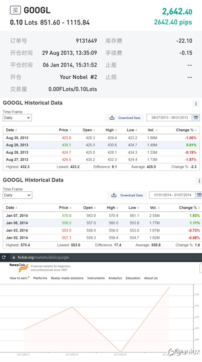This screenshot has width=202, height=362.
Task: Sort second table by High column
Action: [x=113, y=208]
